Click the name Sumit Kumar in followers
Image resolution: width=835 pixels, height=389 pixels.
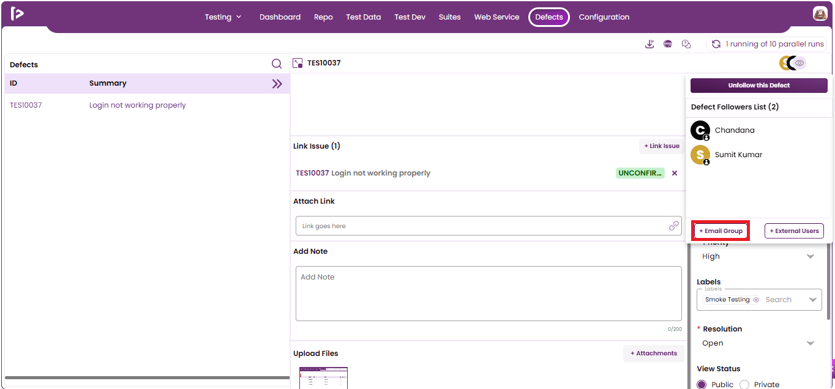pyautogui.click(x=739, y=155)
